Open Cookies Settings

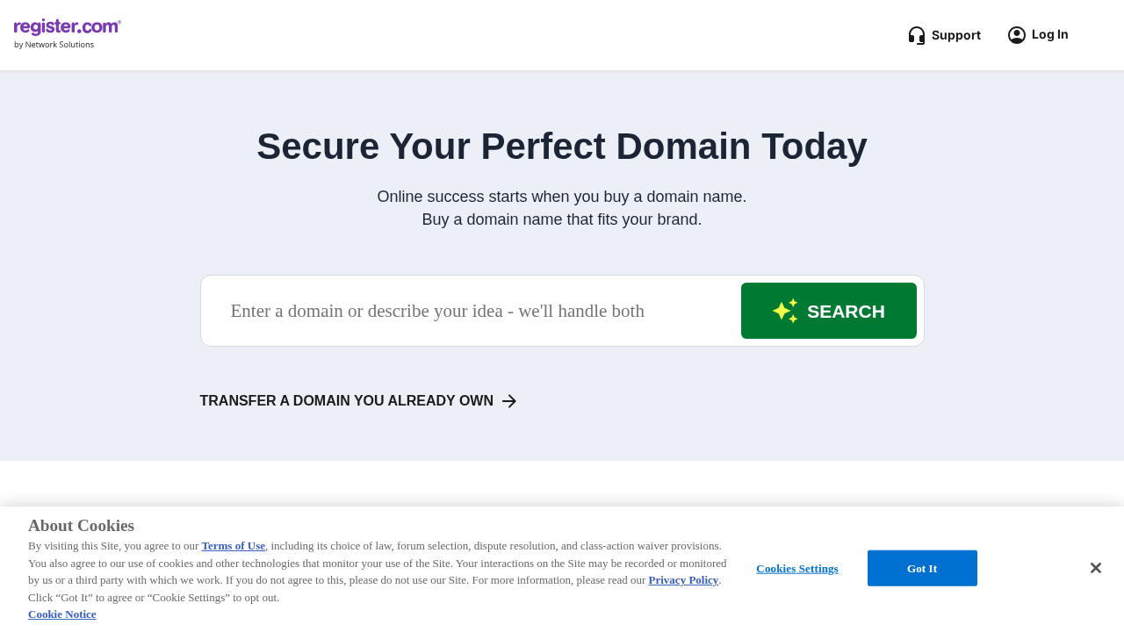(x=796, y=569)
